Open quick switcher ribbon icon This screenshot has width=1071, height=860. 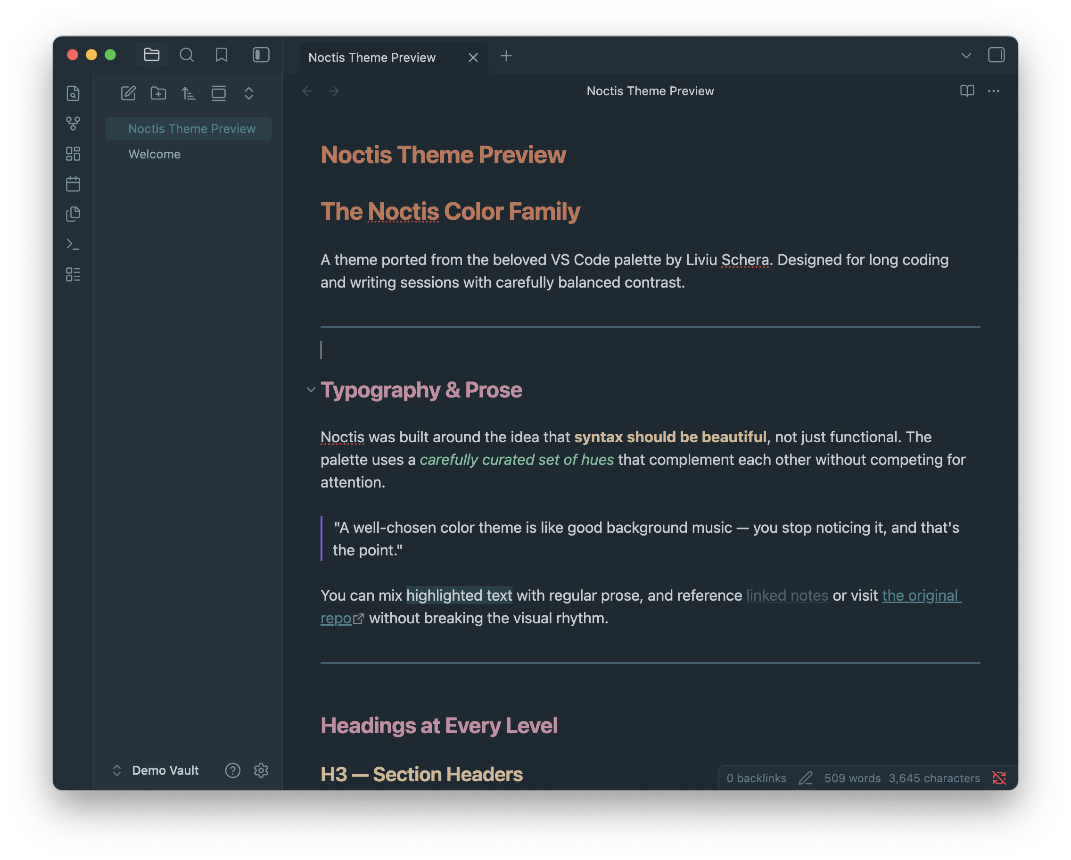(x=73, y=93)
